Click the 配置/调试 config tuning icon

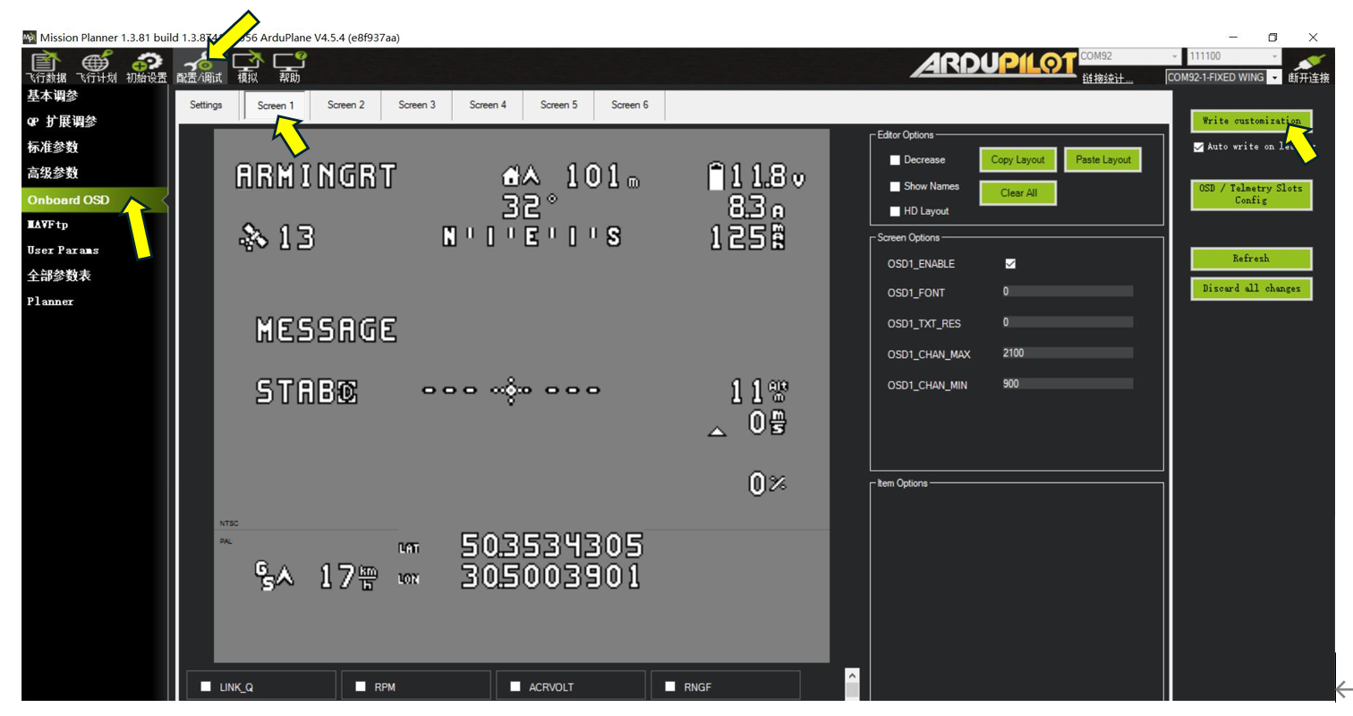coord(199,68)
